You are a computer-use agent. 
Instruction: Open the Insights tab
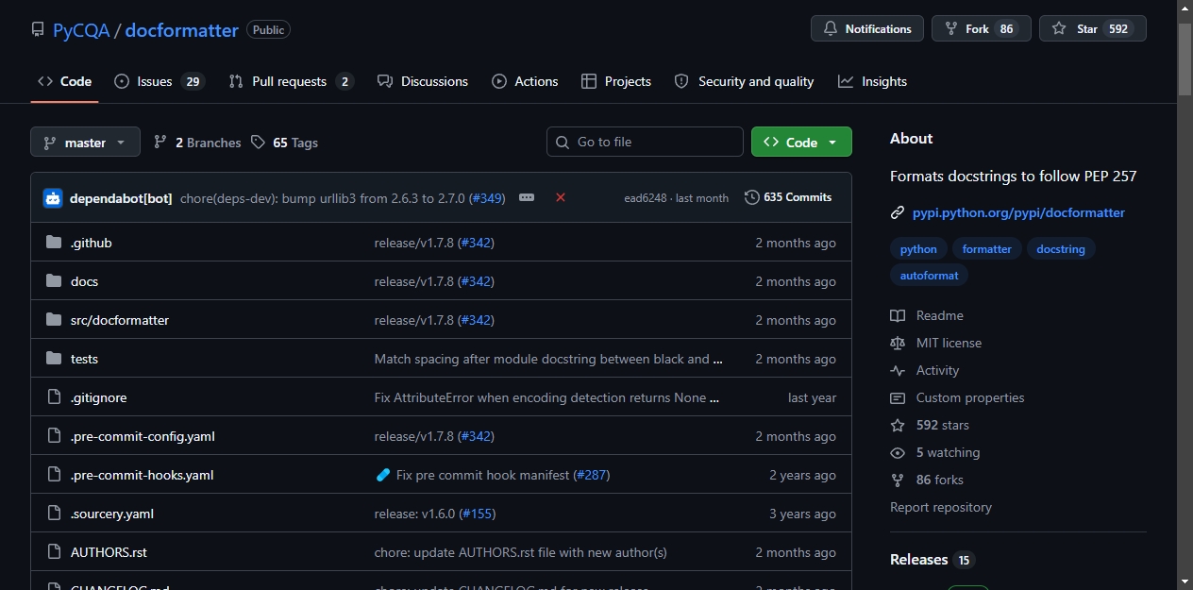point(872,81)
